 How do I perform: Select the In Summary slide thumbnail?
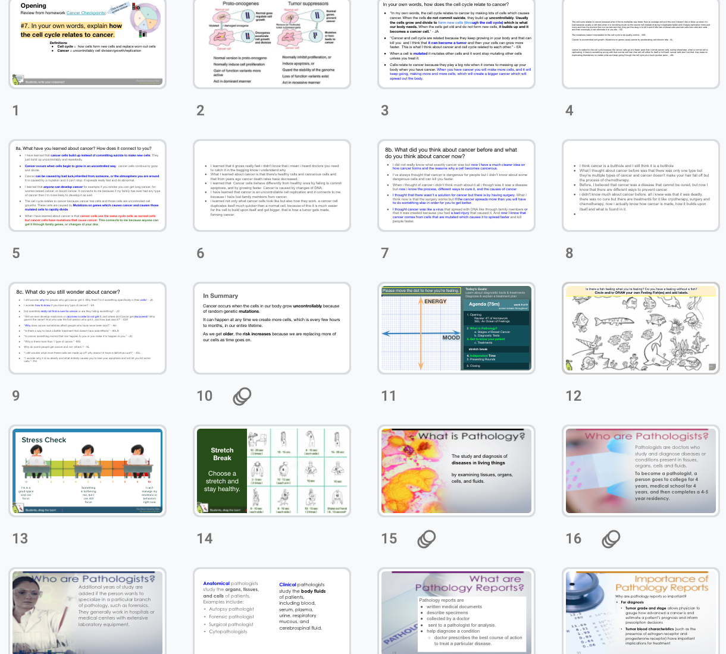[x=272, y=328]
